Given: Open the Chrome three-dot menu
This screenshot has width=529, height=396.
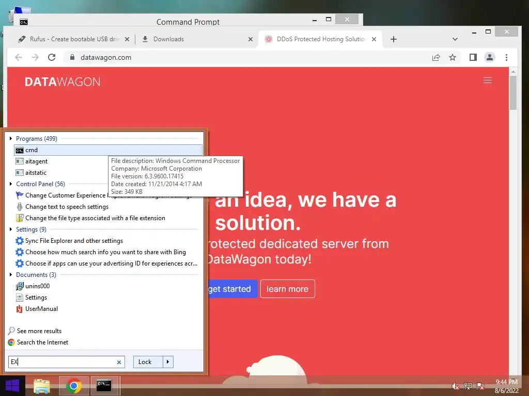Looking at the screenshot, I should click(x=506, y=58).
